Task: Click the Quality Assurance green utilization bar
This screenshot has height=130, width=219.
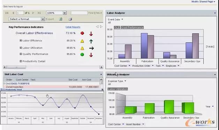Action: [169, 107]
